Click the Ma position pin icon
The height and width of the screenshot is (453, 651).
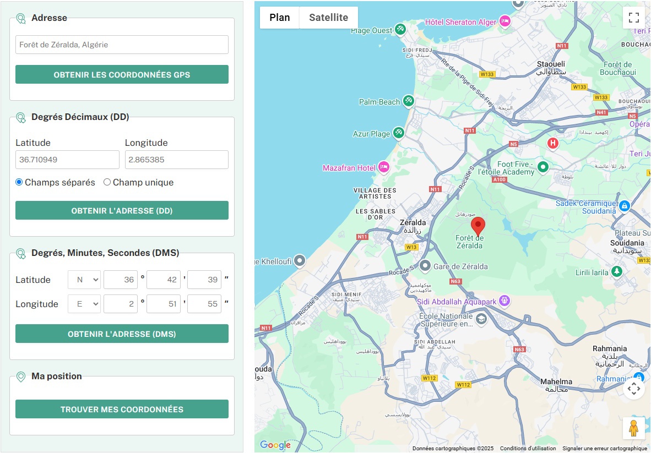point(21,376)
